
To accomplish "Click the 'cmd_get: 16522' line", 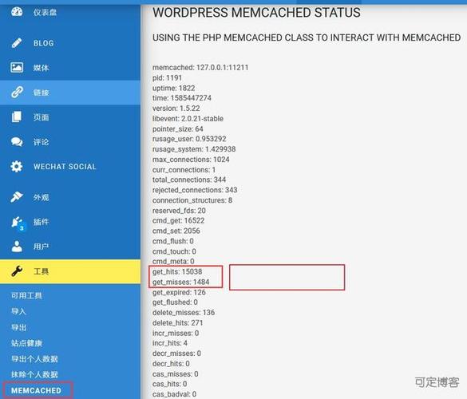I will click(x=178, y=220).
